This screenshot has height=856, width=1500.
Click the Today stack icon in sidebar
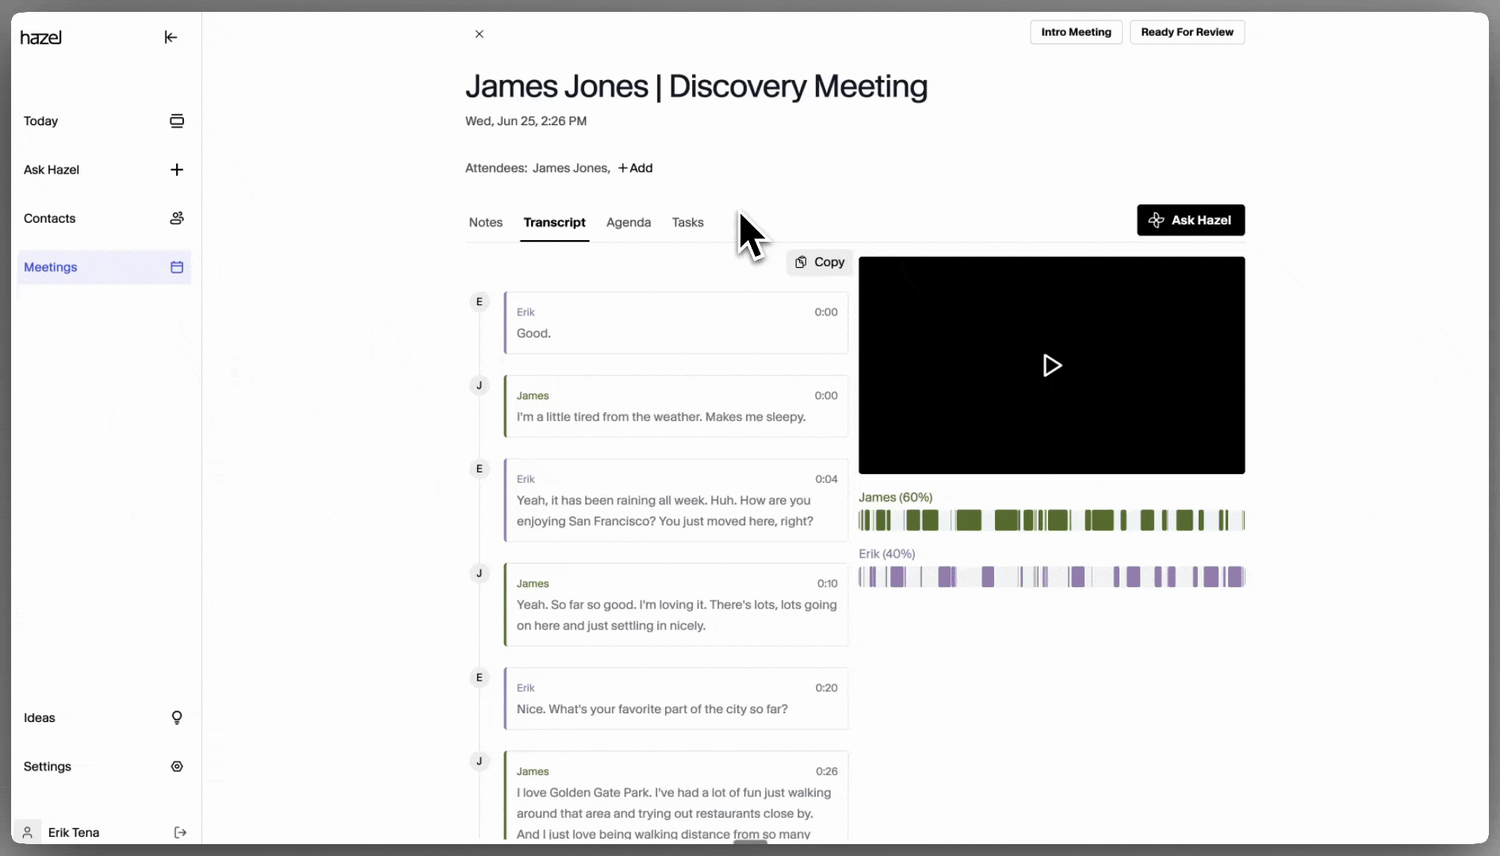[177, 121]
